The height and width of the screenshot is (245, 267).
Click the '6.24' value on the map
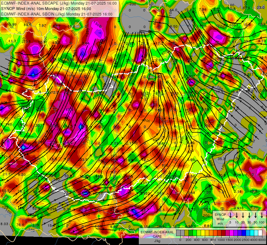point(237,175)
